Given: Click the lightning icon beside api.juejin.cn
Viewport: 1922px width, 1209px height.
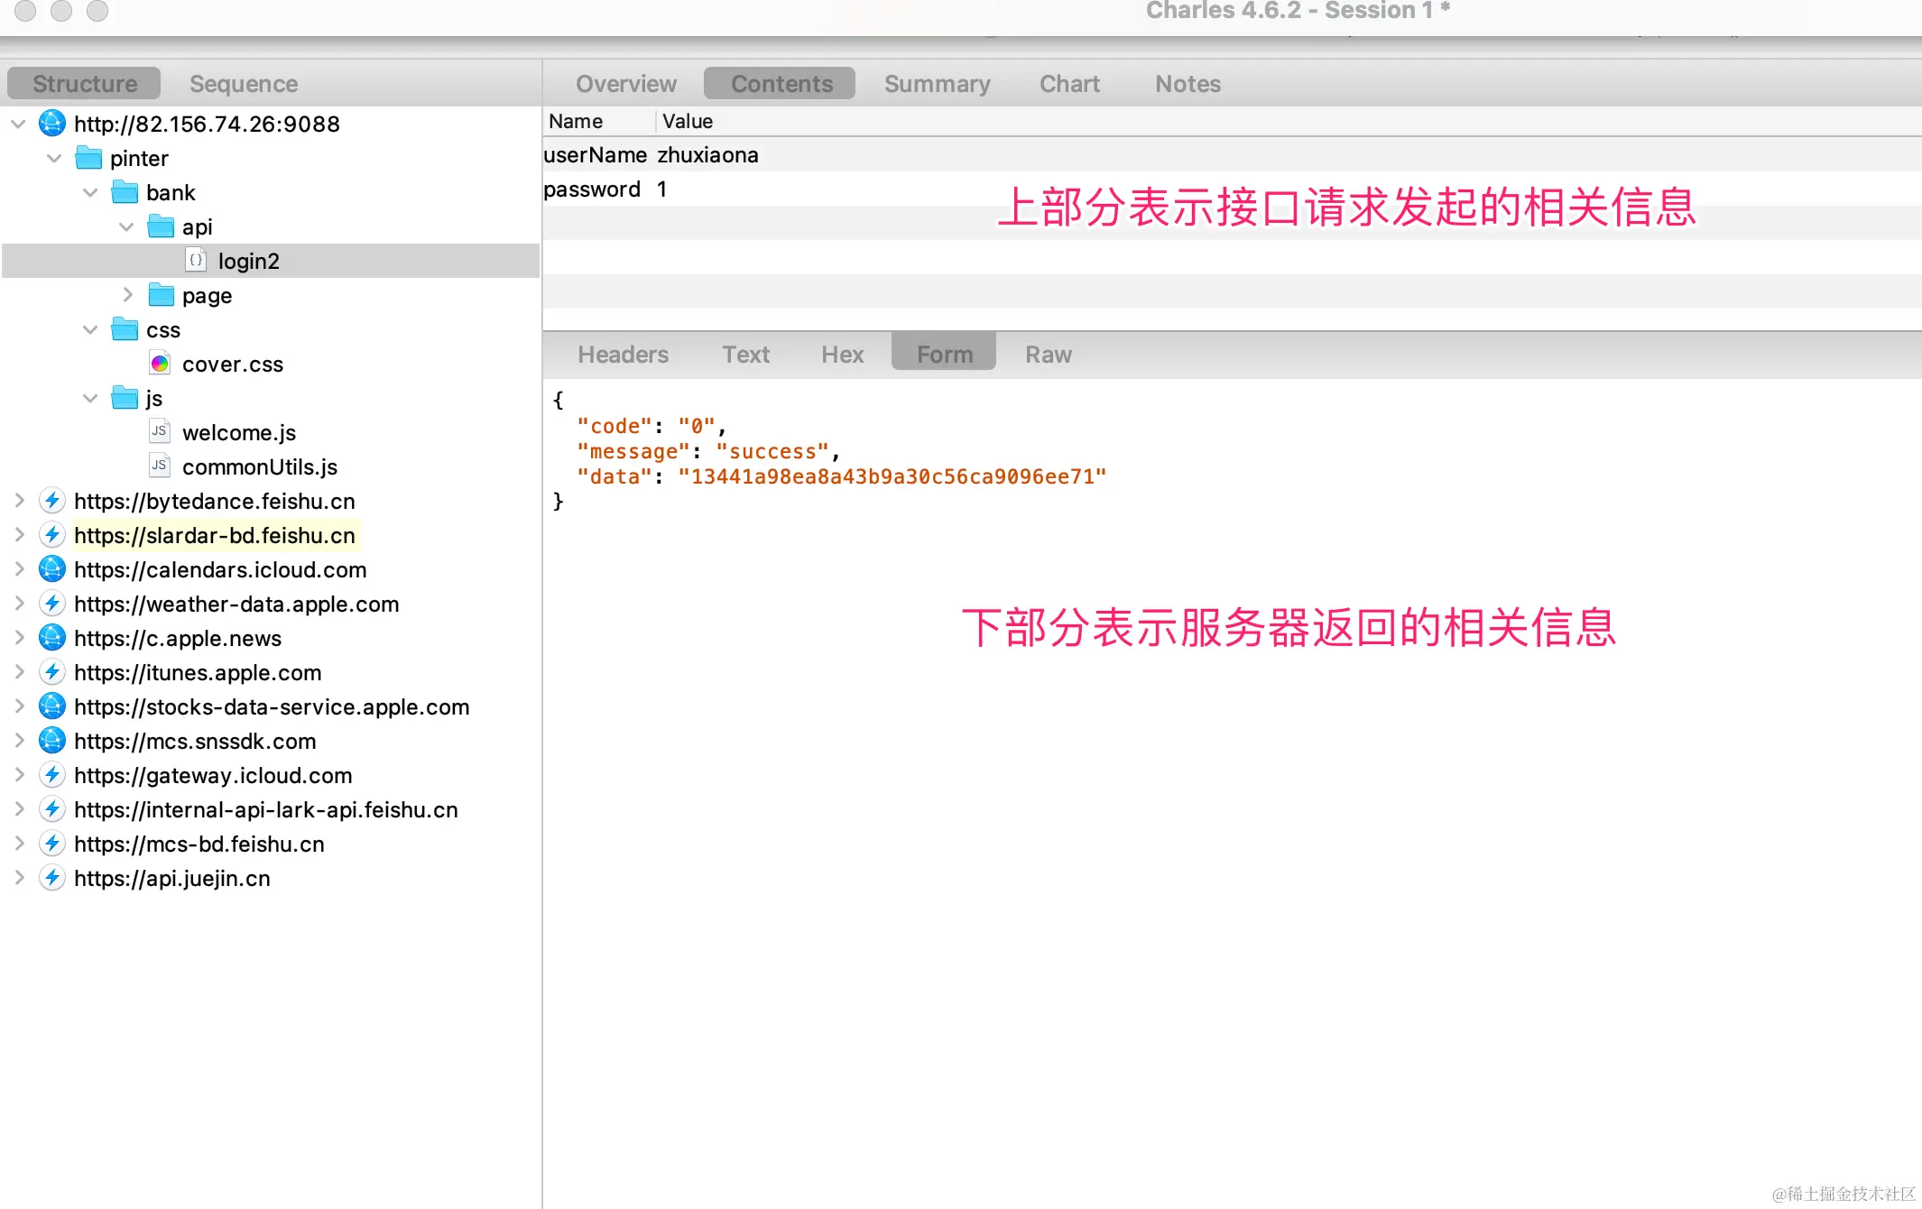Looking at the screenshot, I should tap(52, 878).
